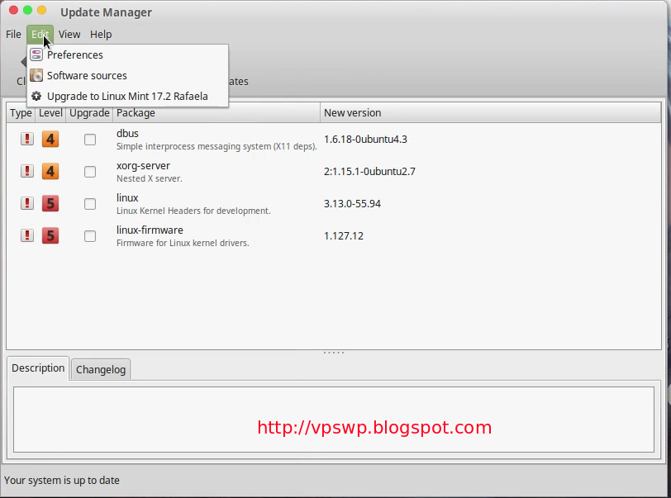Screen dimensions: 671x498
Task: Choose Upgrade to Linux Mint 17.2 Rafaela
Action: [x=127, y=96]
